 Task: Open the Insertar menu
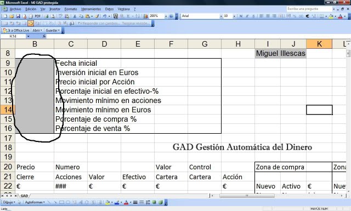click(x=55, y=9)
